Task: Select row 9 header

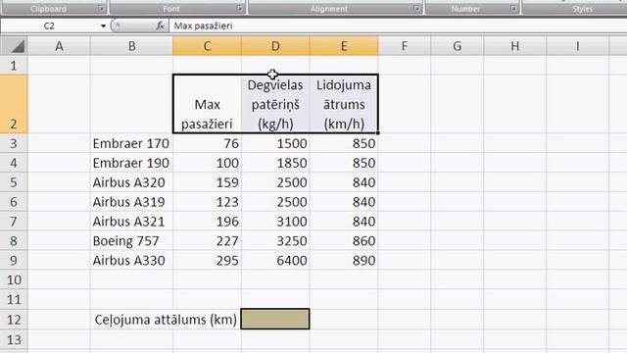Action: (x=14, y=261)
